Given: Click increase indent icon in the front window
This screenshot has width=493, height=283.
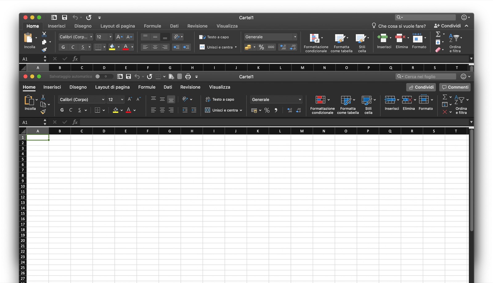Looking at the screenshot, I should point(194,110).
